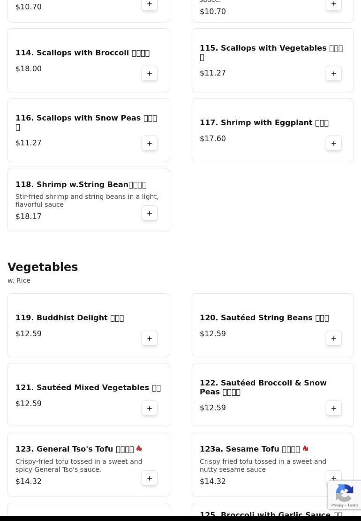Add Shrimp with Eggplant to cart
This screenshot has height=521, width=361.
click(x=334, y=143)
